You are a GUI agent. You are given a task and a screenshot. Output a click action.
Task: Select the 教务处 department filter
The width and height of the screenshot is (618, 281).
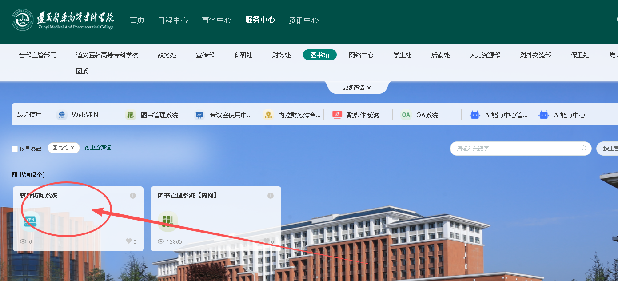(167, 55)
